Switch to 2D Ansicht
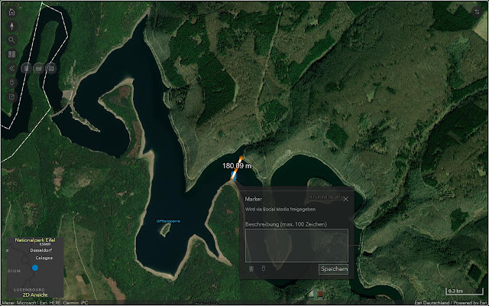The height and width of the screenshot is (306, 489). 35,295
